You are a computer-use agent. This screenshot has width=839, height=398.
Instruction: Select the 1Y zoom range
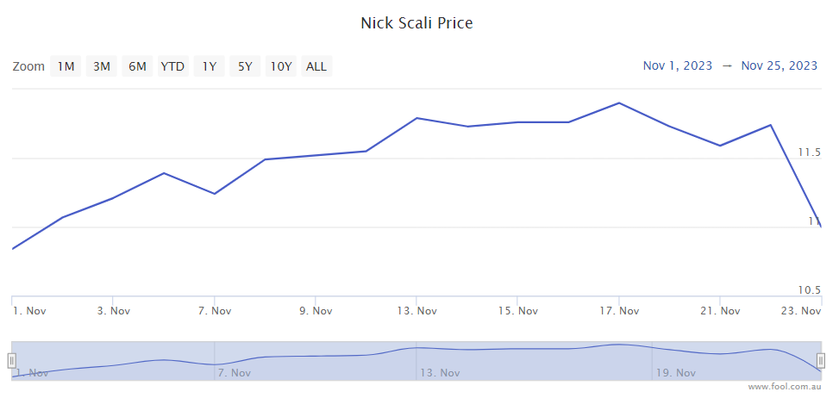point(210,66)
